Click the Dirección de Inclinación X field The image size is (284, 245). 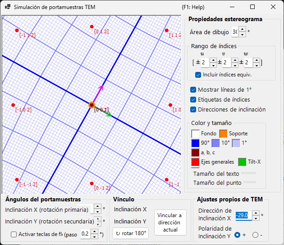point(244,215)
